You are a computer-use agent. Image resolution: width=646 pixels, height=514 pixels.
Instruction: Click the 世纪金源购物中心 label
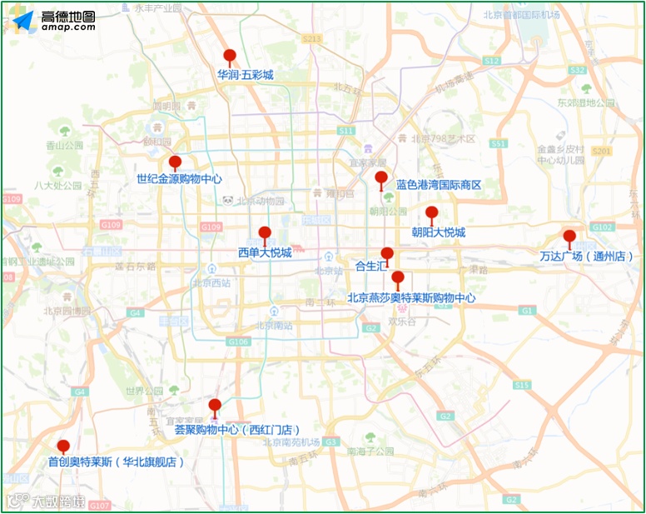tap(179, 179)
